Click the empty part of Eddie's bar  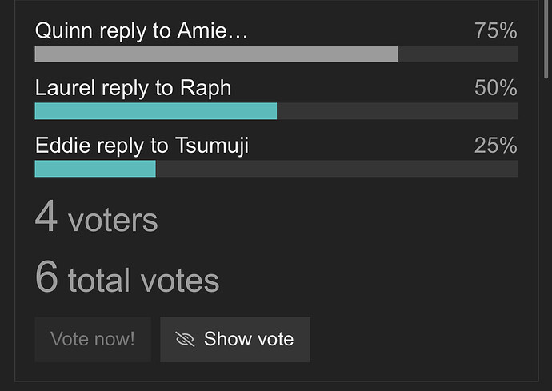click(x=337, y=169)
